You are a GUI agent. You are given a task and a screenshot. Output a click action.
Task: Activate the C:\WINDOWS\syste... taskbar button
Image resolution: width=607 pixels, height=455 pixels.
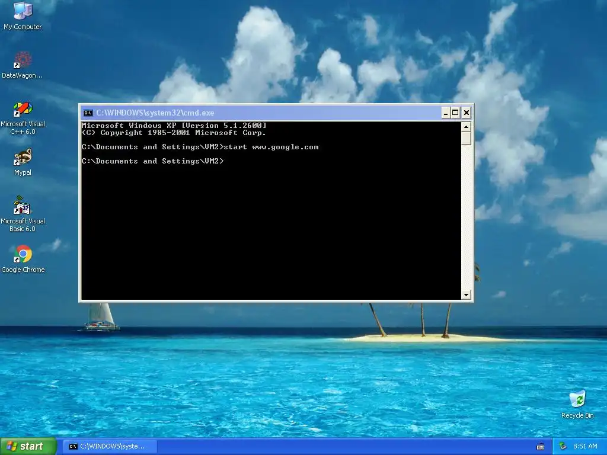click(110, 446)
